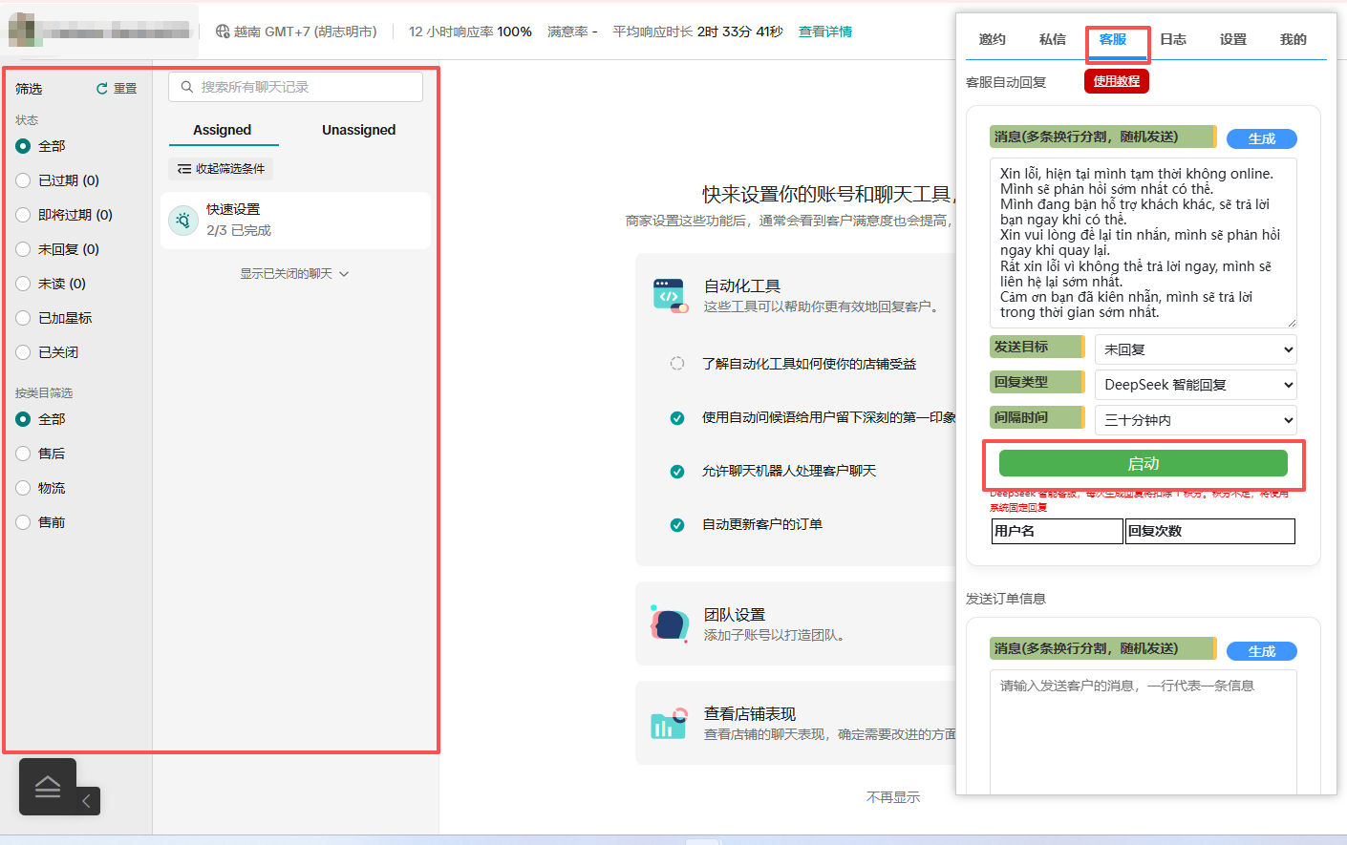The image size is (1347, 845).
Task: Switch to the Unassigned tab
Action: click(358, 130)
